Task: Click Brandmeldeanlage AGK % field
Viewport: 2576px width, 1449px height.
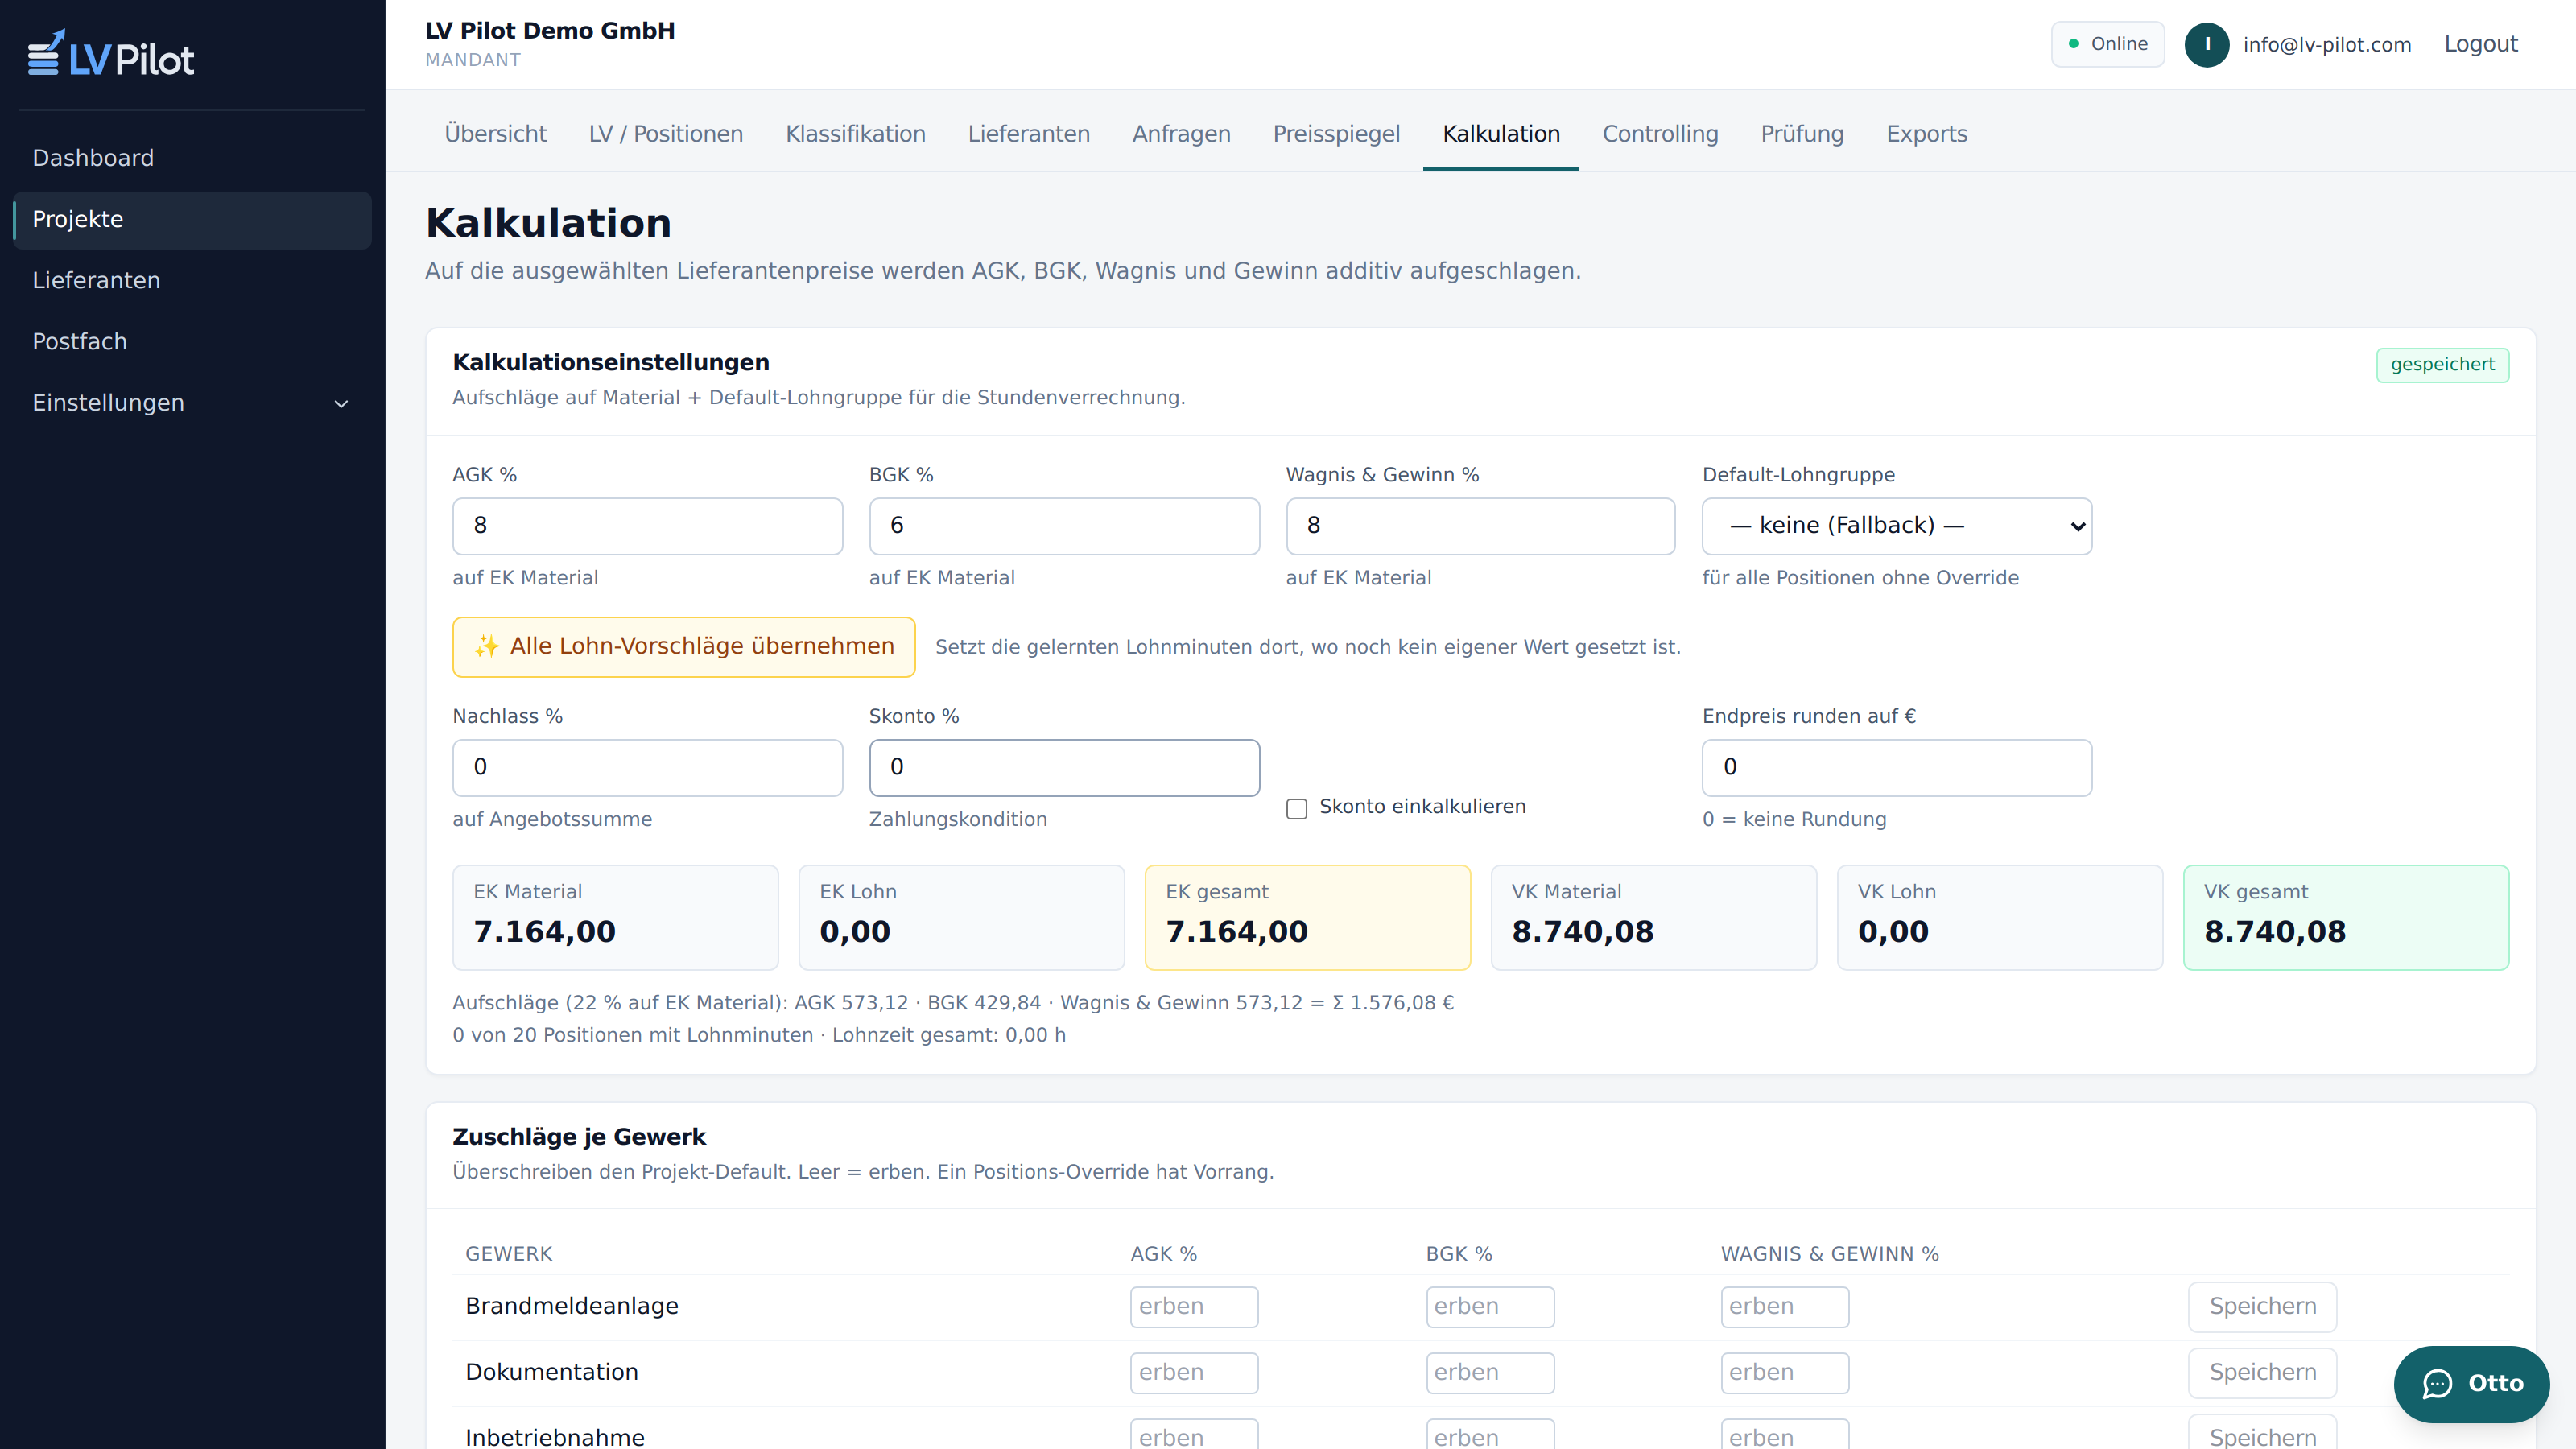Action: pyautogui.click(x=1194, y=1306)
